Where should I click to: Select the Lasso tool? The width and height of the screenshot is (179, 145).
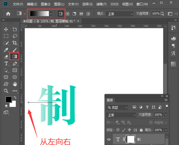(x=15, y=36)
